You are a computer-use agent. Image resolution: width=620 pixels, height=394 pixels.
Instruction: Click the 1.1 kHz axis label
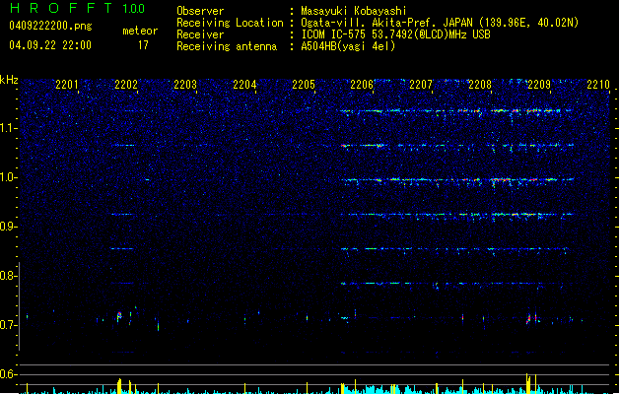click(x=8, y=128)
